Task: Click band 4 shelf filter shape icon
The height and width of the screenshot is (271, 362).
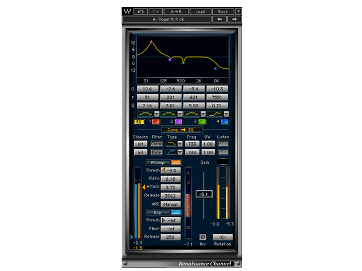Action: point(215,114)
